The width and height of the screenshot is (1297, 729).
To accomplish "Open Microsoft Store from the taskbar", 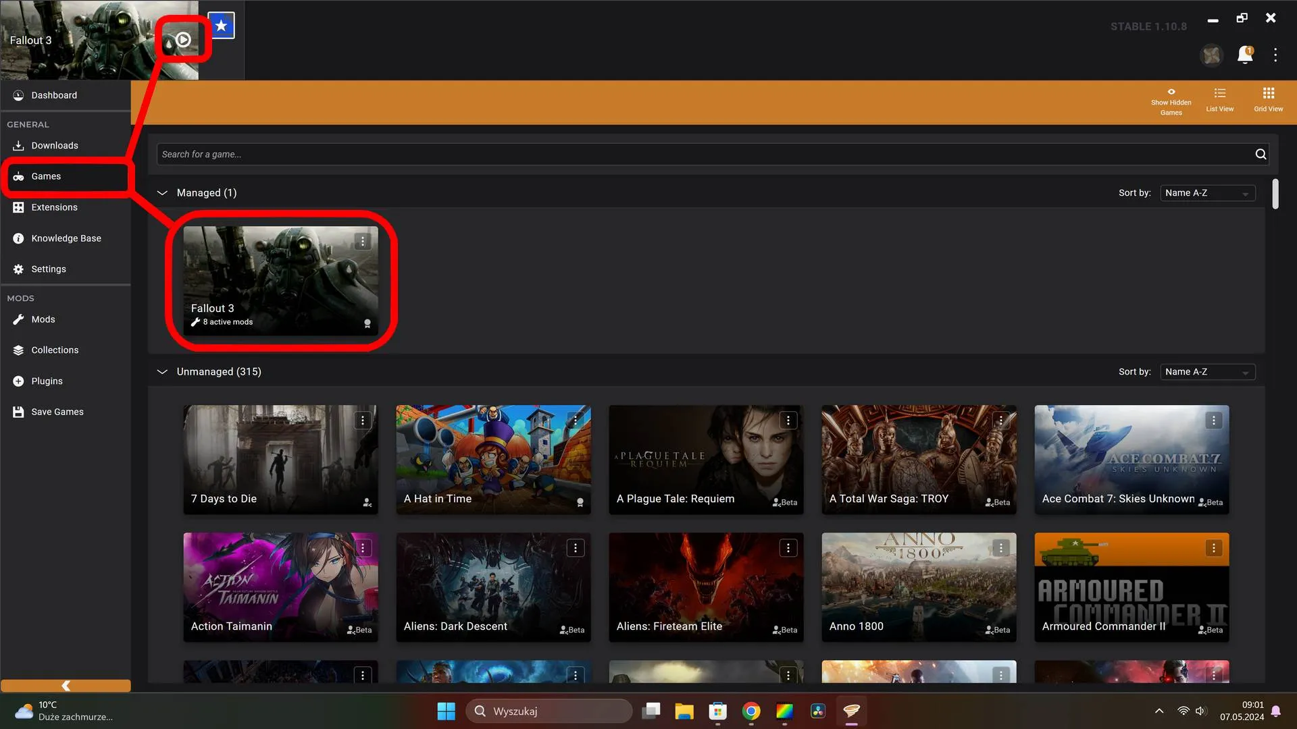I will pyautogui.click(x=717, y=711).
